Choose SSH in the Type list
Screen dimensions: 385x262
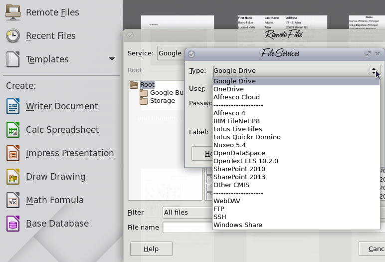(296, 217)
